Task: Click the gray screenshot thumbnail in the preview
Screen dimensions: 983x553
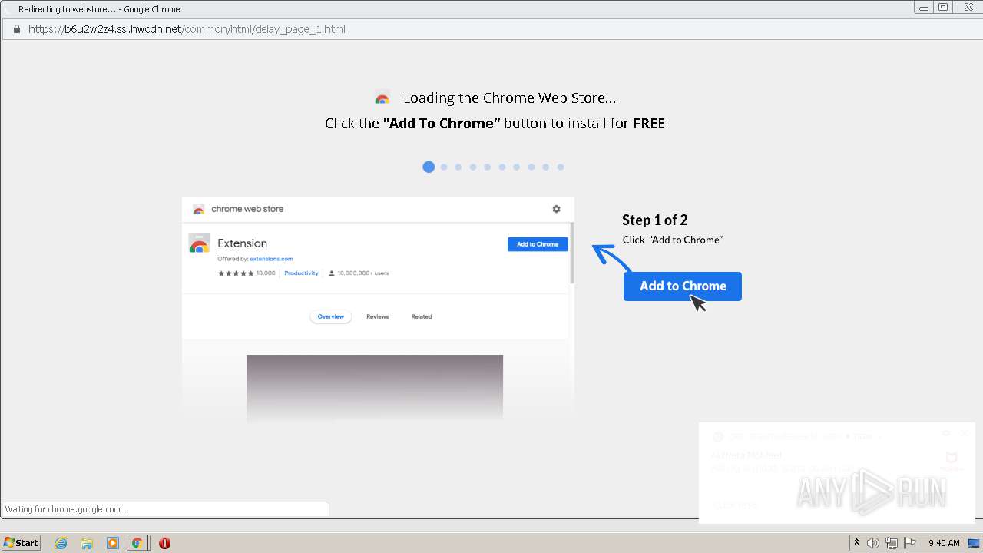Action: pyautogui.click(x=375, y=387)
